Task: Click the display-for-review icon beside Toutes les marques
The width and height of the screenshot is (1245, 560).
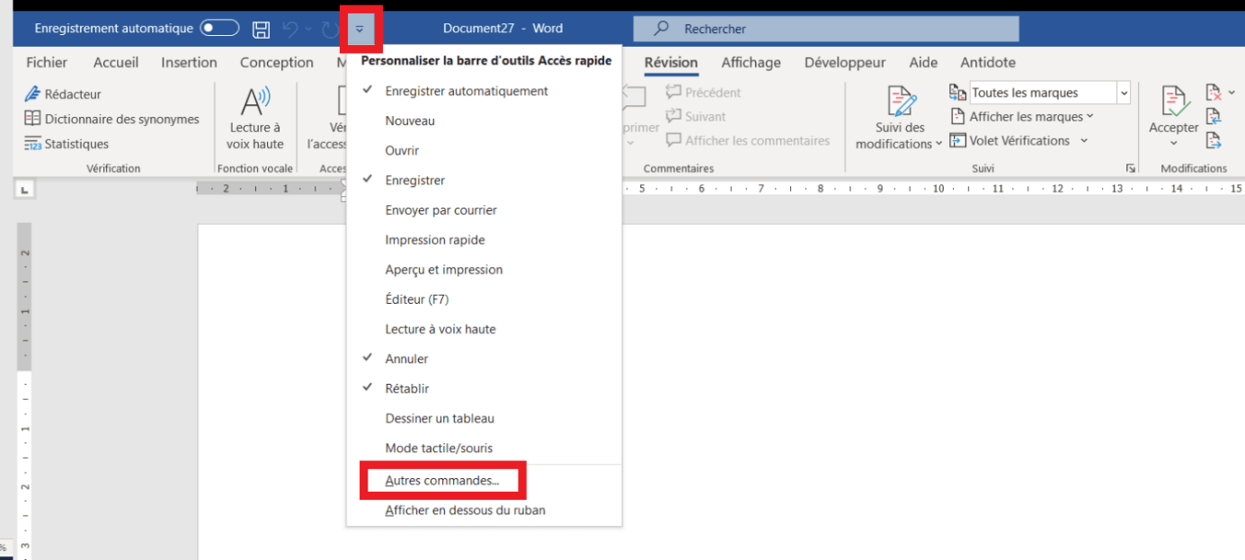Action: coord(957,93)
